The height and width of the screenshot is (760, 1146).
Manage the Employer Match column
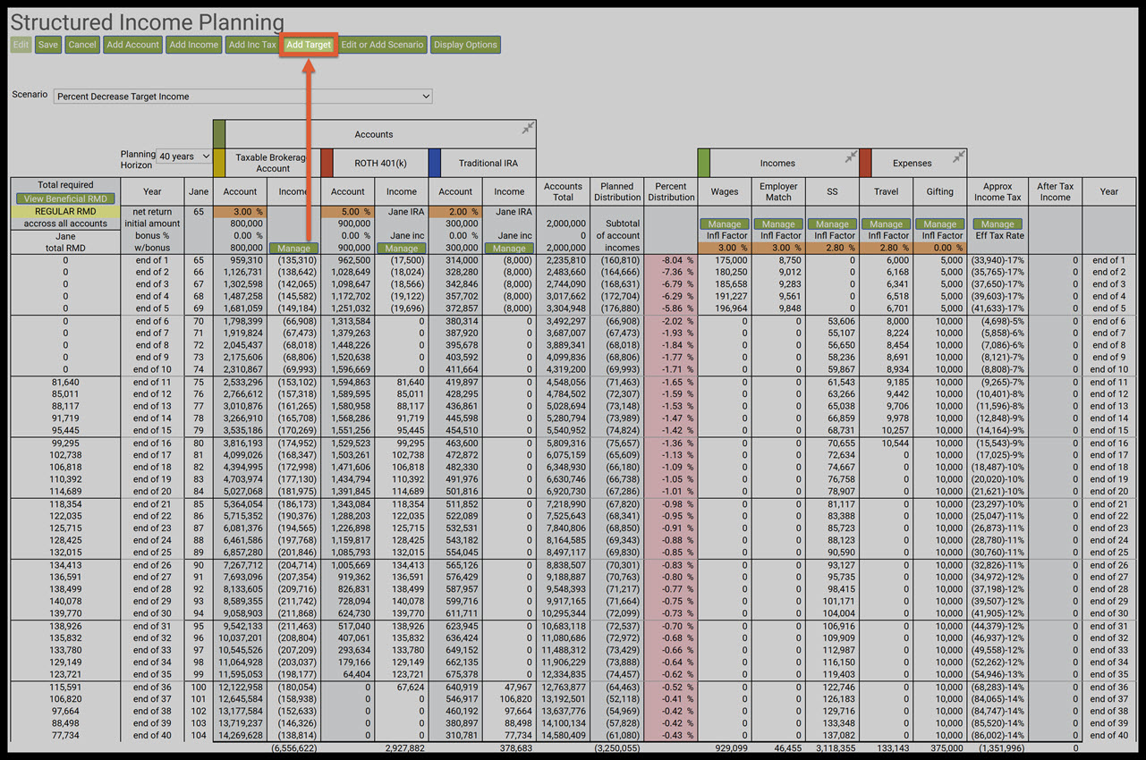coord(778,224)
